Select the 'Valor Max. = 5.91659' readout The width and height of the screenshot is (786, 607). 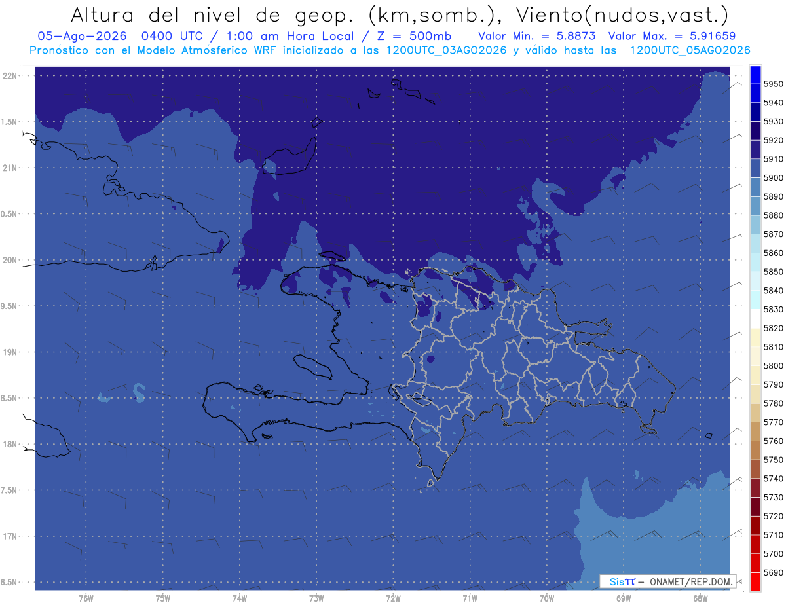[x=671, y=36]
